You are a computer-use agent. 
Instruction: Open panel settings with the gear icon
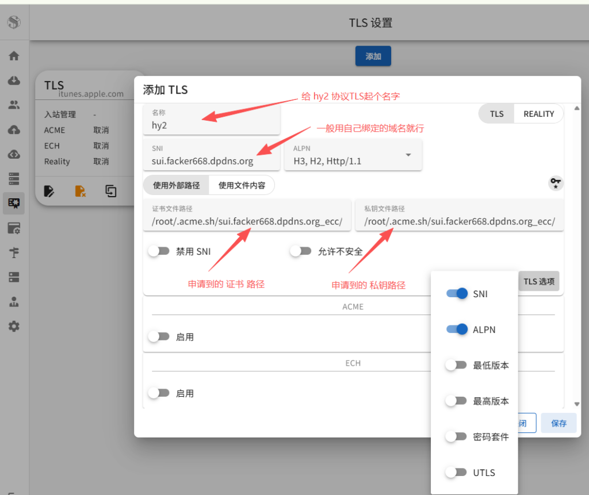click(x=14, y=326)
